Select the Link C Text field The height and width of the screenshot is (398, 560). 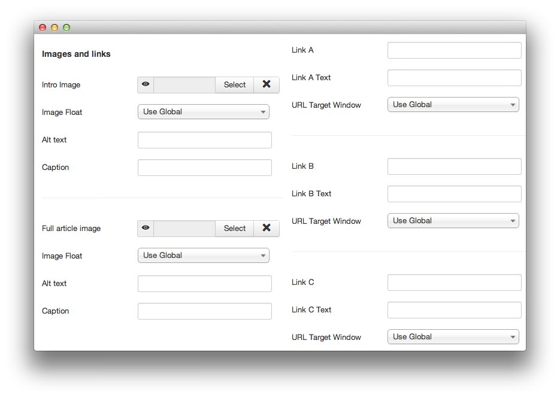(454, 310)
